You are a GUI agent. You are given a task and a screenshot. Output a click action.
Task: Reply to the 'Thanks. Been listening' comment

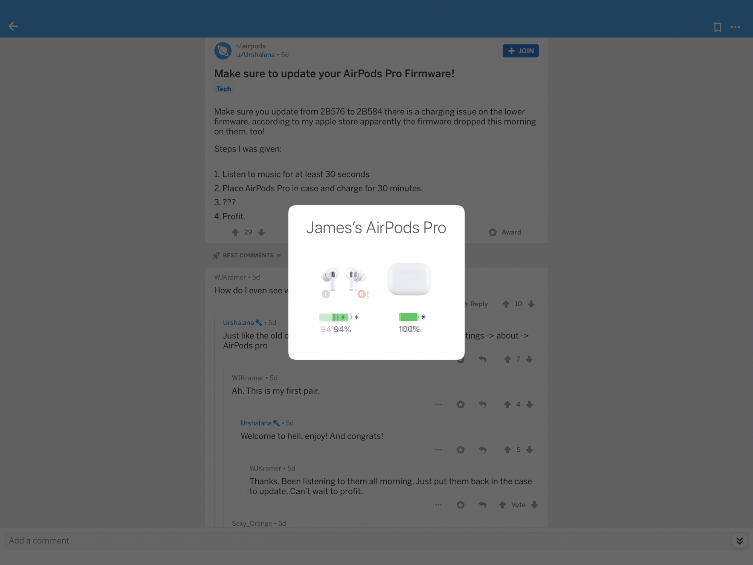pos(483,505)
